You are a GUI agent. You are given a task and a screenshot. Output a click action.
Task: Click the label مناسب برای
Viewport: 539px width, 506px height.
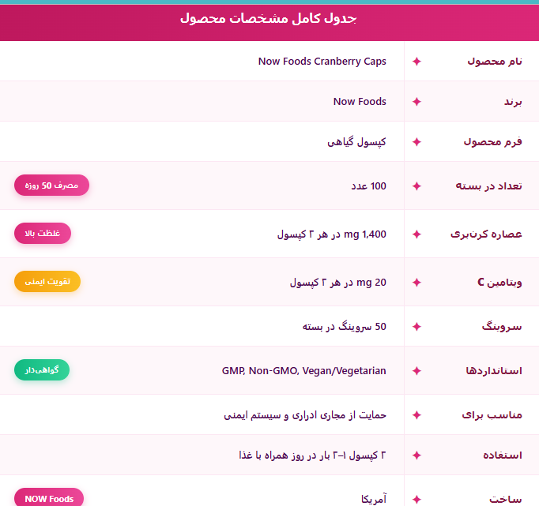[x=492, y=415]
